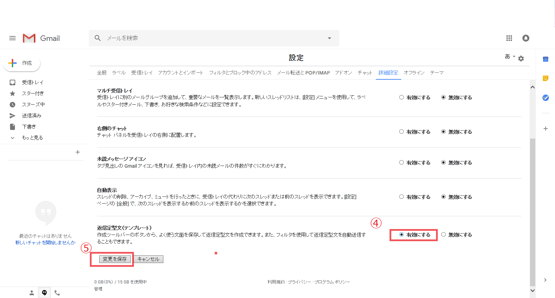
Task: Enable 自動表示 radio option
Action: tap(401, 197)
